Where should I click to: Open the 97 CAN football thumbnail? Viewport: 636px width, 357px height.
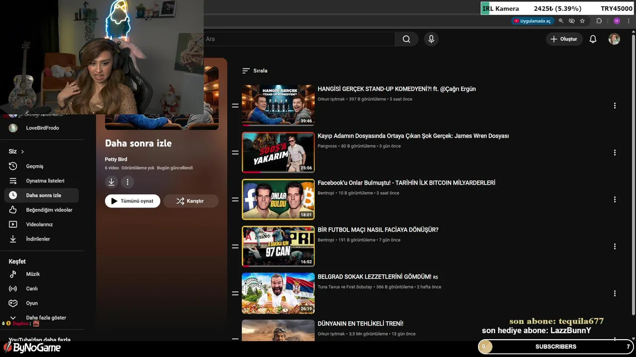tap(278, 246)
